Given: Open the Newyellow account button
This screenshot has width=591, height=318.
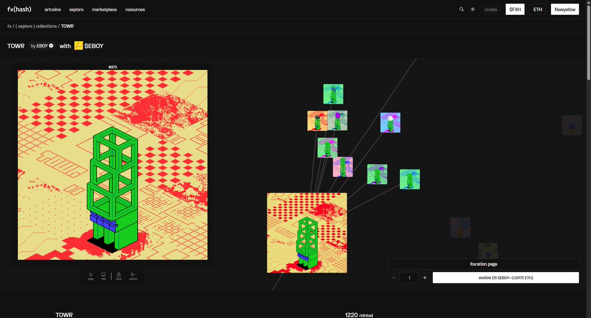Looking at the screenshot, I should click(x=564, y=9).
